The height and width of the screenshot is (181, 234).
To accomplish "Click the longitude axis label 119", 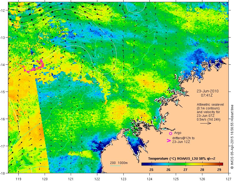I will point(19,179).
